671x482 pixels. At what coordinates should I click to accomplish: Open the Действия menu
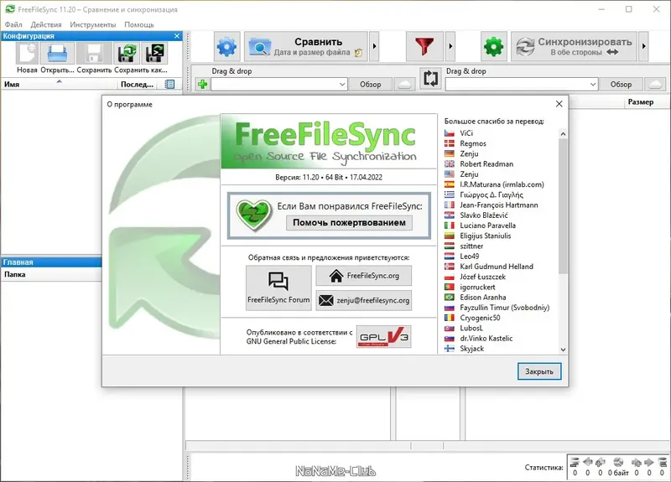[x=46, y=24]
